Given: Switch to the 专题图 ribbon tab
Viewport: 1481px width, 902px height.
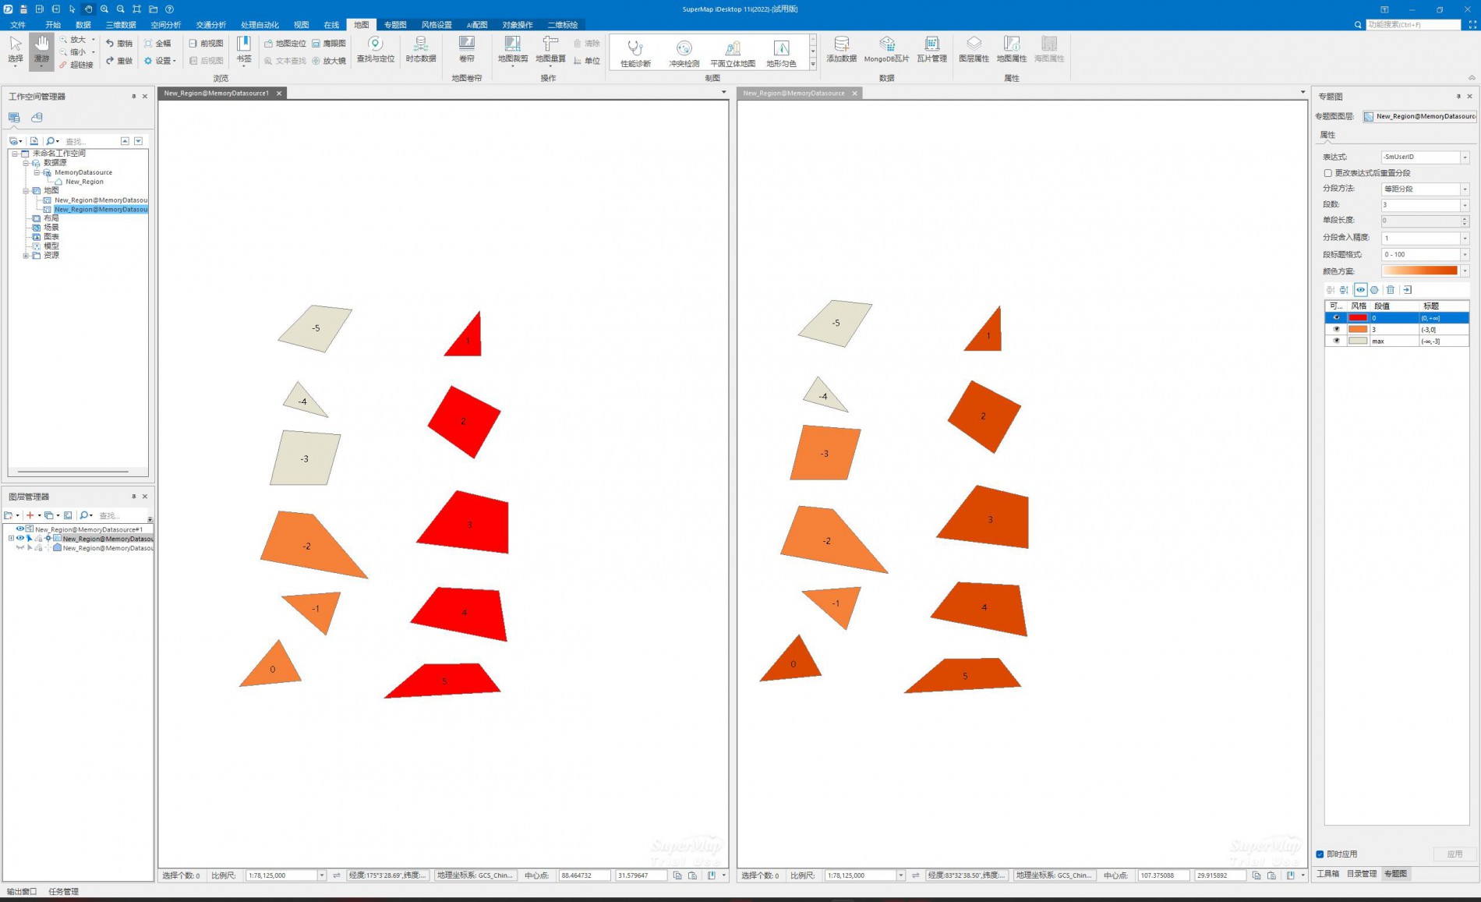Looking at the screenshot, I should (x=395, y=25).
